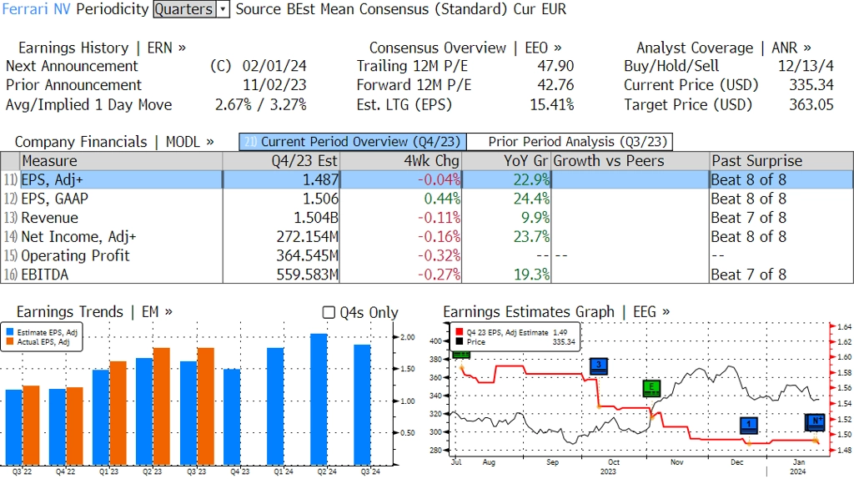Click the blue '3' event marker on graph
854x479 pixels.
point(599,366)
